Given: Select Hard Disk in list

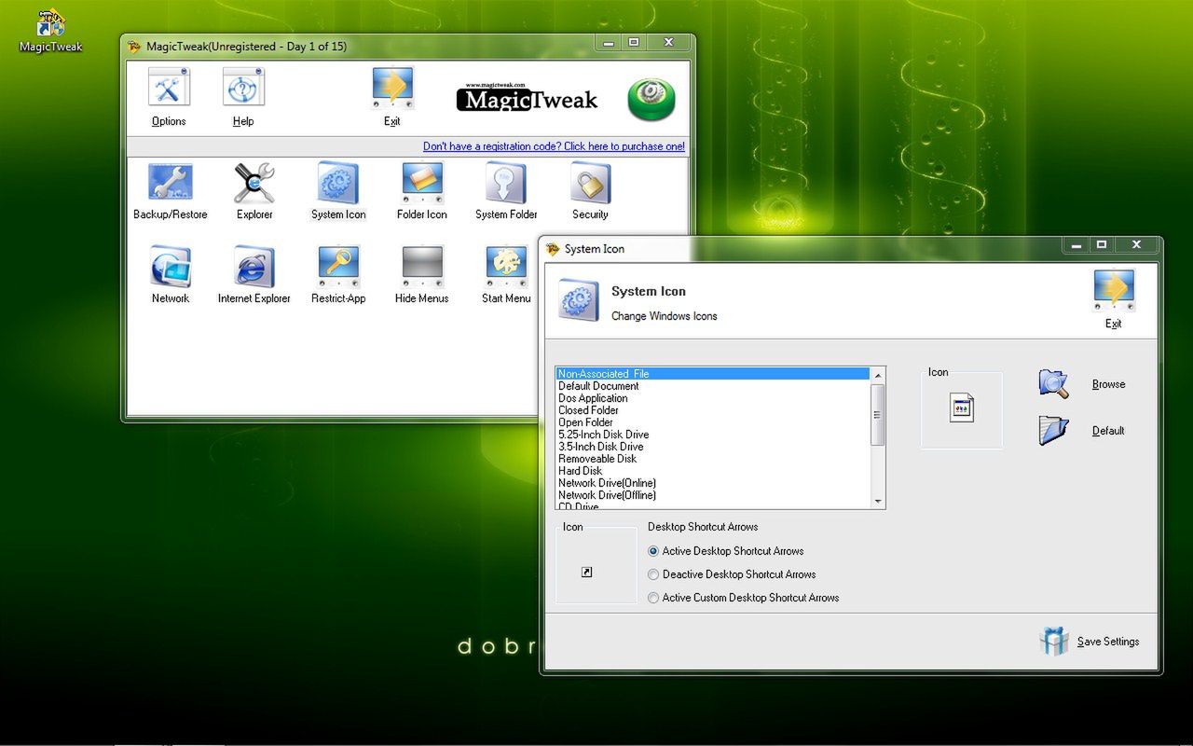Looking at the screenshot, I should 713,471.
